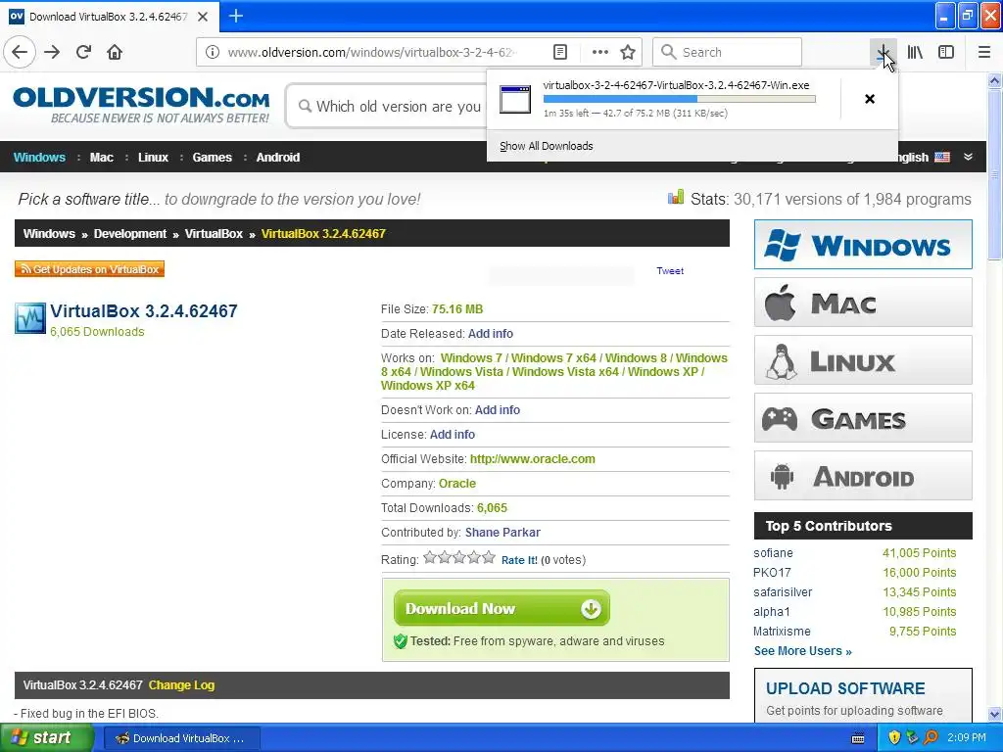Click the OLDVERSION.COM logo
Image resolution: width=1003 pixels, height=752 pixels.
(141, 105)
